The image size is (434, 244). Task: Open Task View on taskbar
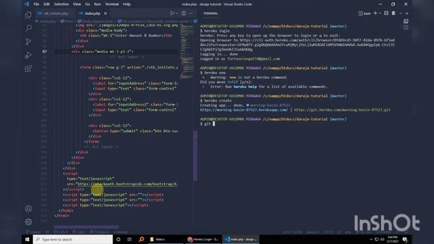coord(130,239)
